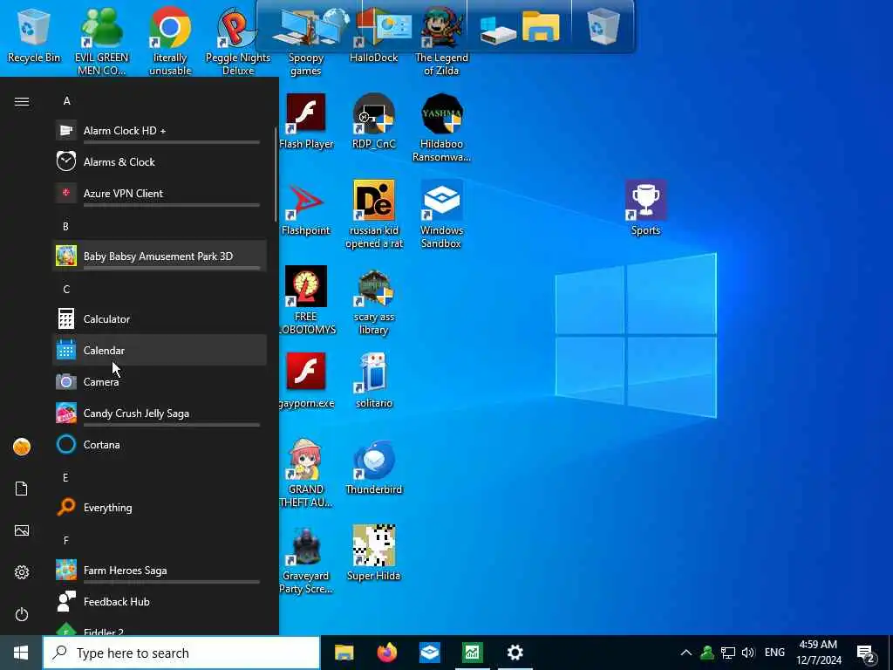Click the letter E group header
893x670 pixels.
point(66,477)
